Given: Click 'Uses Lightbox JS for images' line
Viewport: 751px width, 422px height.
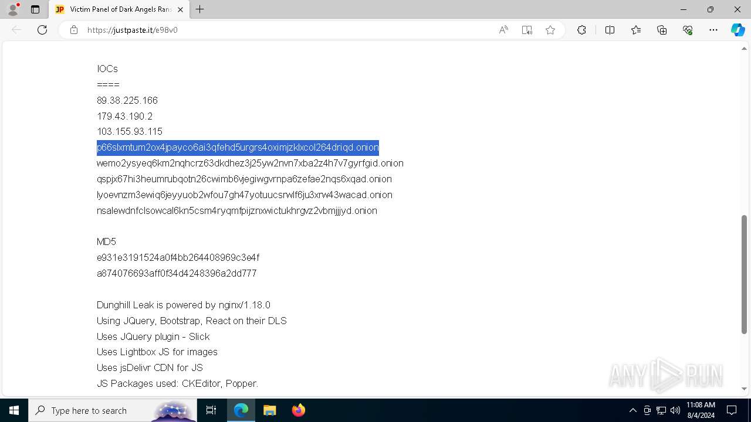Looking at the screenshot, I should 157,352.
